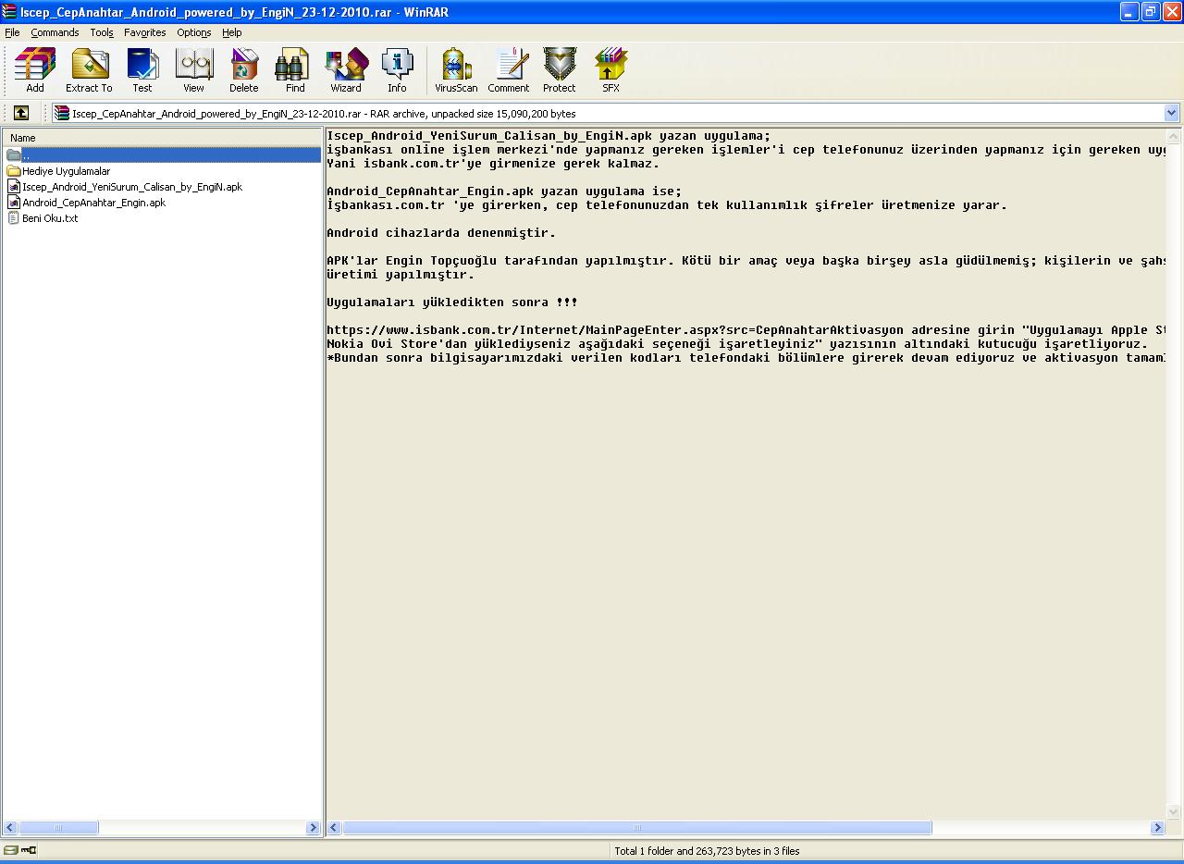Click the RAR archive icon in address bar
1184x864 pixels.
tap(62, 113)
